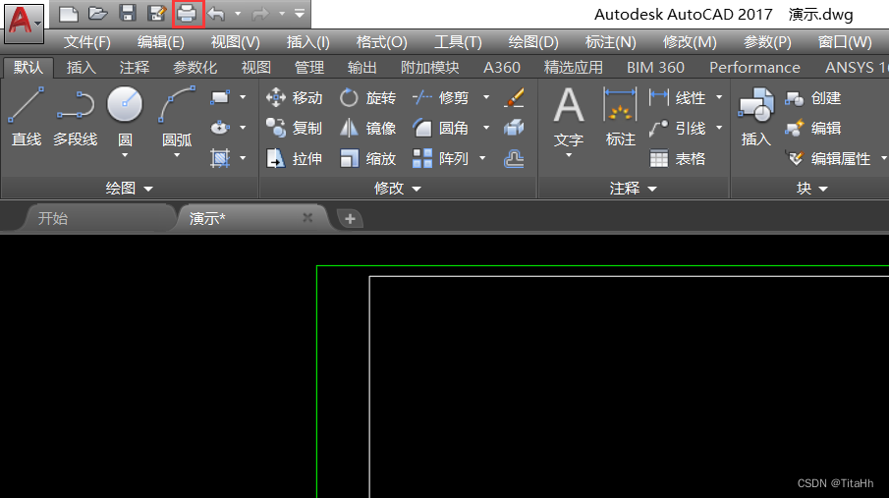The height and width of the screenshot is (498, 889).
Task: Open the 插入(I) menu
Action: [x=307, y=42]
